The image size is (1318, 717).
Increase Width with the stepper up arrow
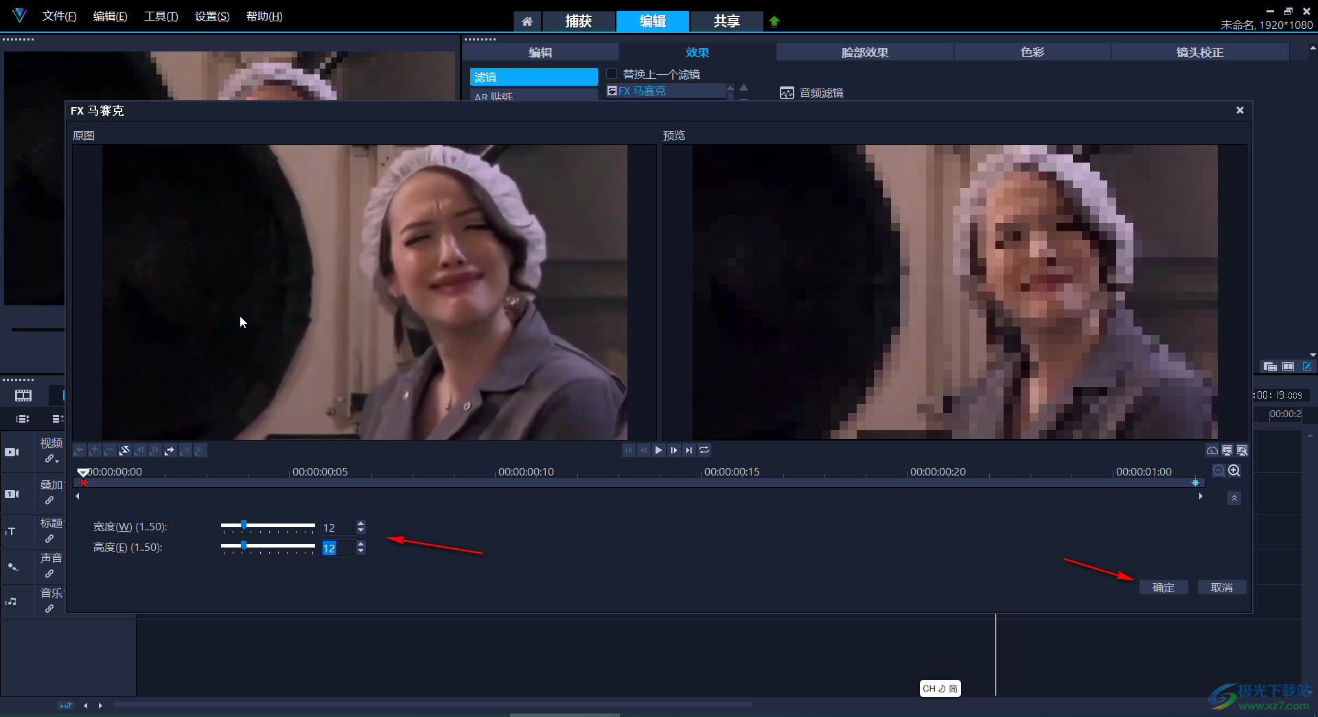click(361, 524)
